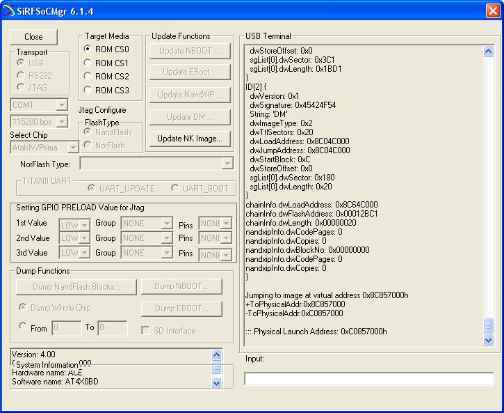Expand the 115200 bps baud rate dropdown
This screenshot has width=504, height=413.
click(x=62, y=122)
